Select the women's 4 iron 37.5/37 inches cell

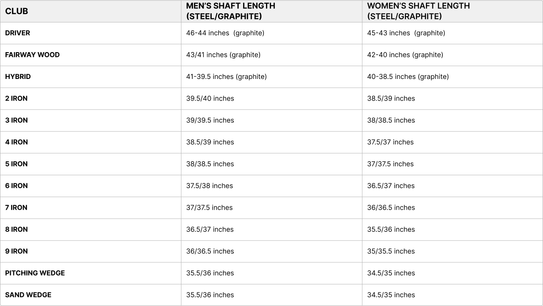390,142
